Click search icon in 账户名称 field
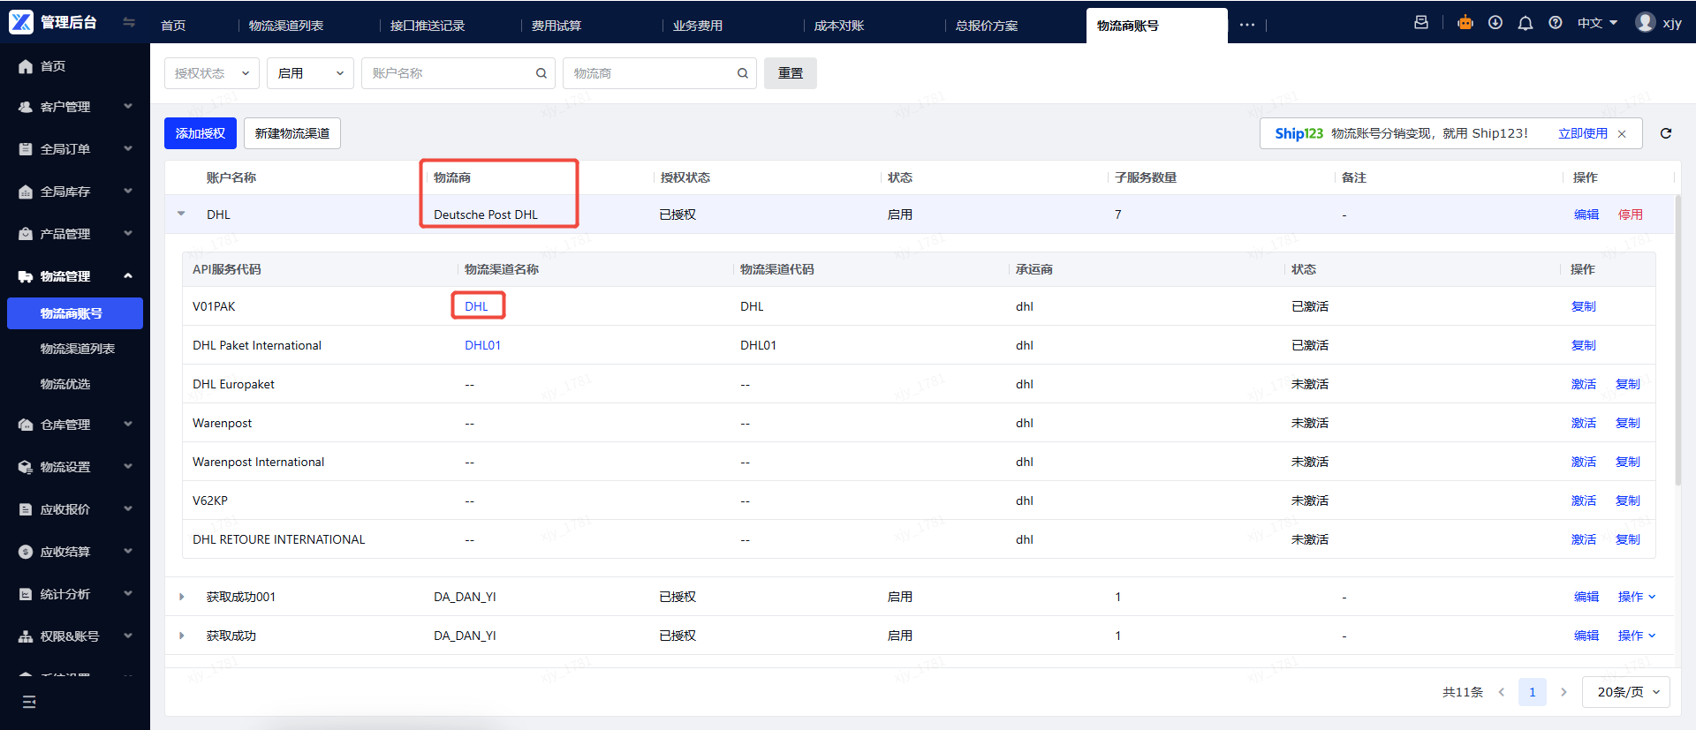Viewport: 1696px width, 730px height. (541, 73)
